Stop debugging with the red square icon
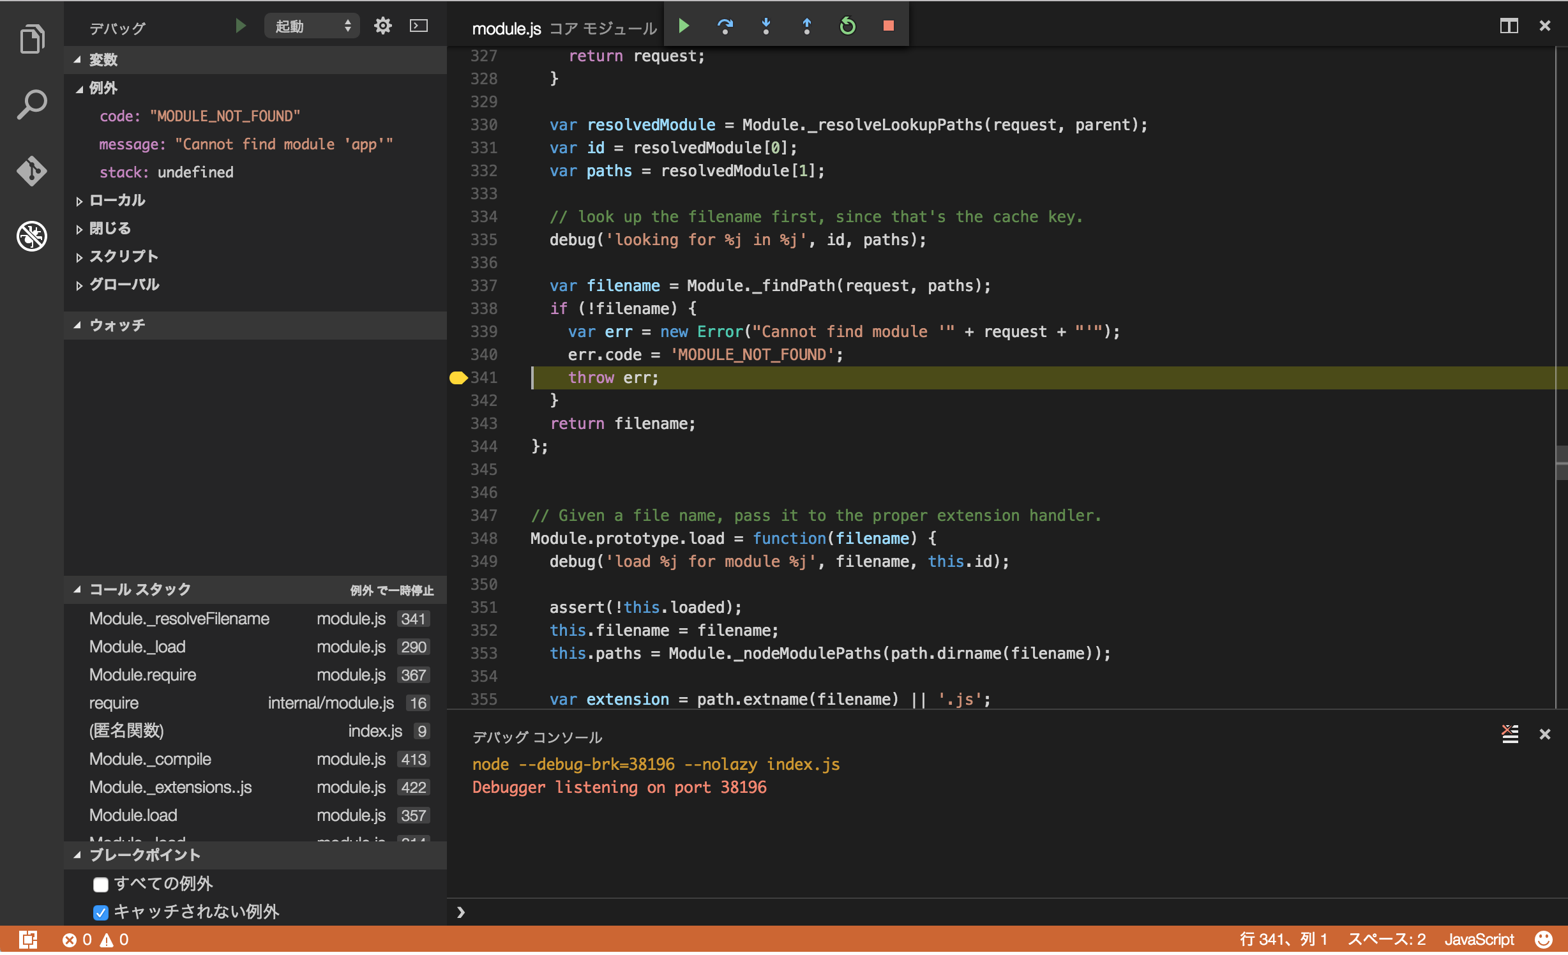The image size is (1568, 955). click(888, 26)
